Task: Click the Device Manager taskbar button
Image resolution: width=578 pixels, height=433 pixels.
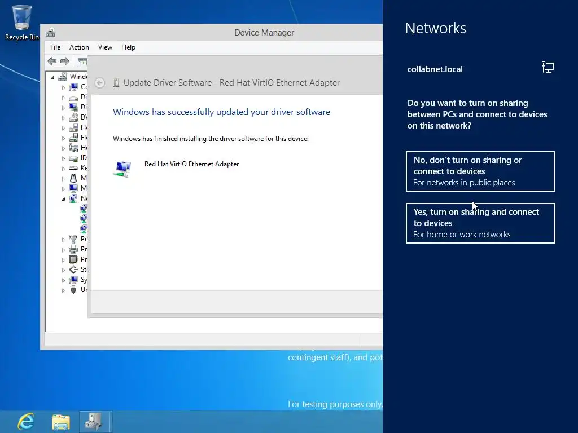Action: click(x=95, y=422)
